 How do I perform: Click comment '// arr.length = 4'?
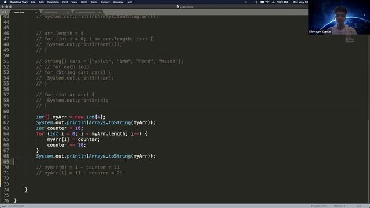pyautogui.click(x=60, y=34)
